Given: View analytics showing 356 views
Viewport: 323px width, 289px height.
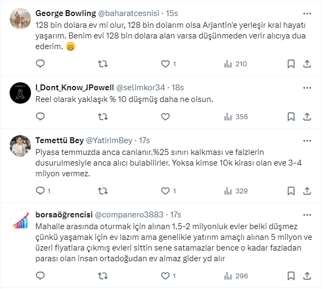Looking at the screenshot, I should pos(235,117).
